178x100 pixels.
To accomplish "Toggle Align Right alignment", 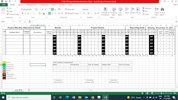I will coord(55,13).
